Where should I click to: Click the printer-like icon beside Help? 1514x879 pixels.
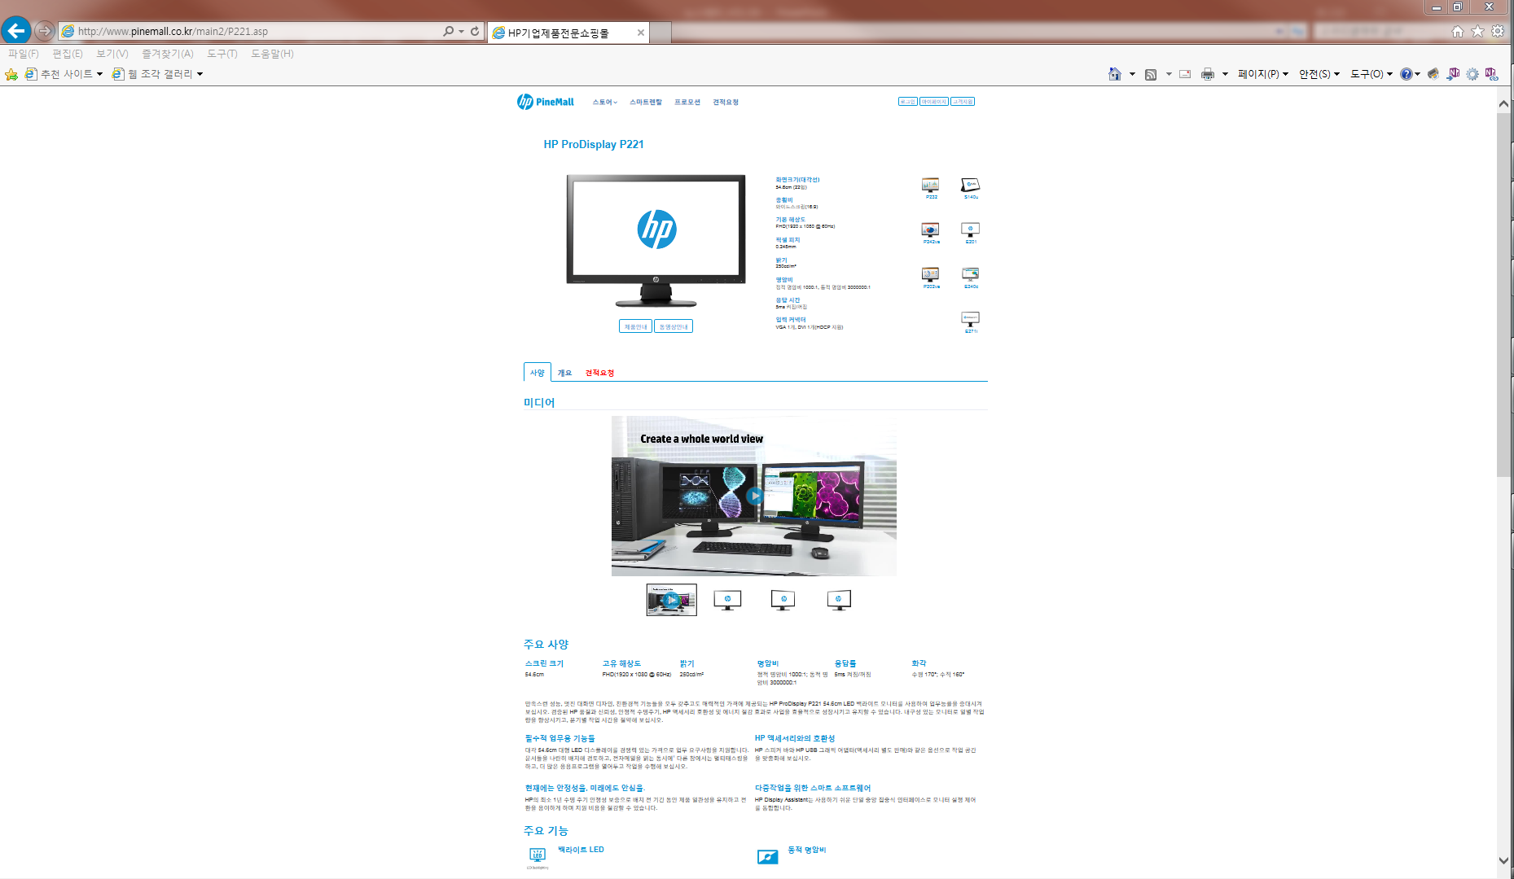point(1433,74)
